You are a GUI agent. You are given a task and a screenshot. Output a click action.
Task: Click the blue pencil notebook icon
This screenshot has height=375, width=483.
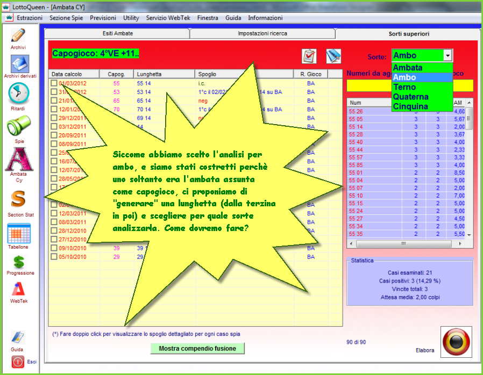333,56
